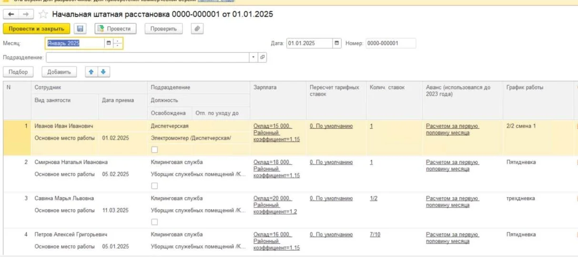This screenshot has width=578, height=257.
Task: Open the 1/2 rate count link for Савина
Action: 374,198
